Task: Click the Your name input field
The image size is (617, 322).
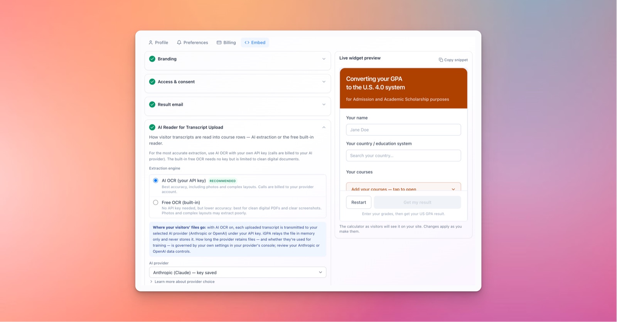Action: [x=403, y=130]
